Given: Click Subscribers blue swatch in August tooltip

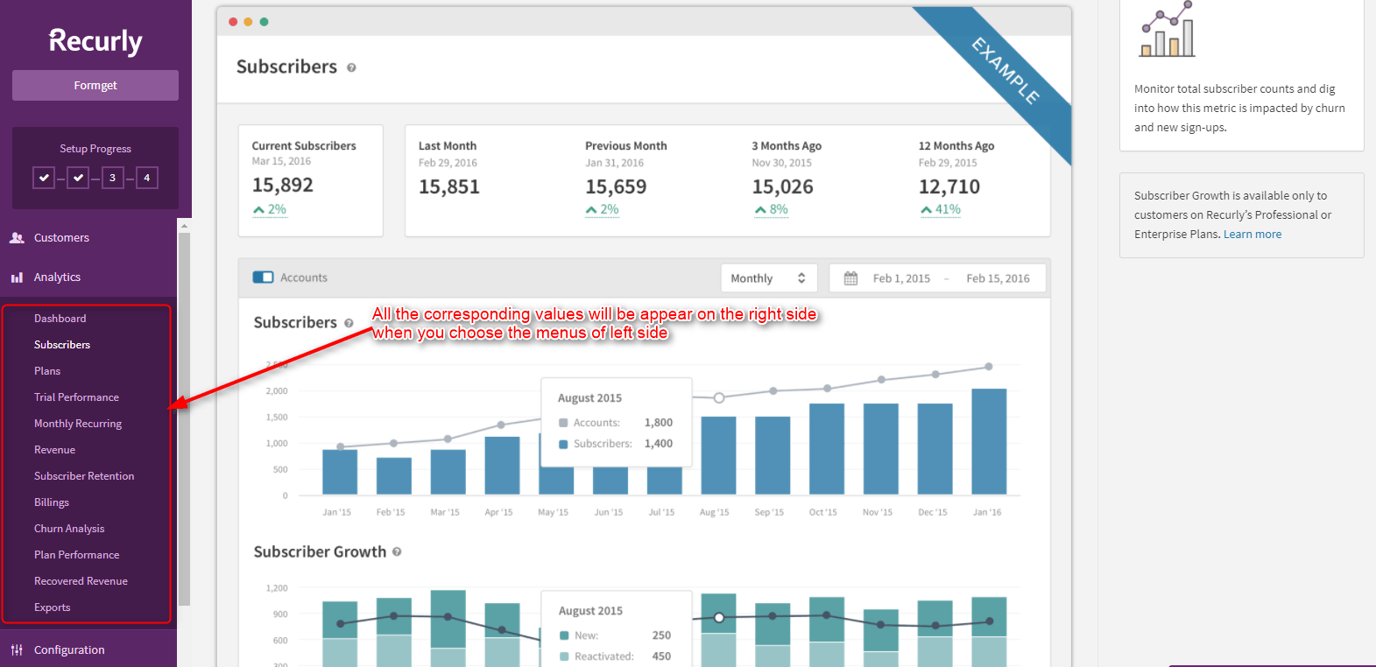Looking at the screenshot, I should (564, 444).
